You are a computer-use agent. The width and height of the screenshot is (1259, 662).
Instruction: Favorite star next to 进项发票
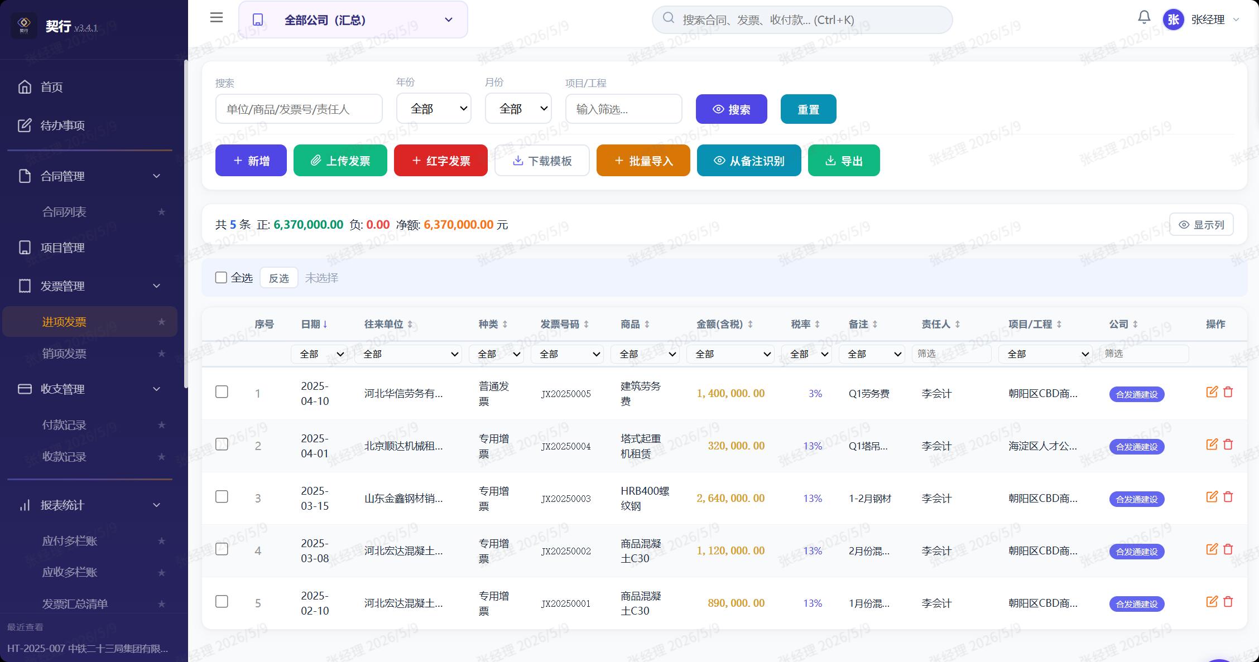(161, 322)
